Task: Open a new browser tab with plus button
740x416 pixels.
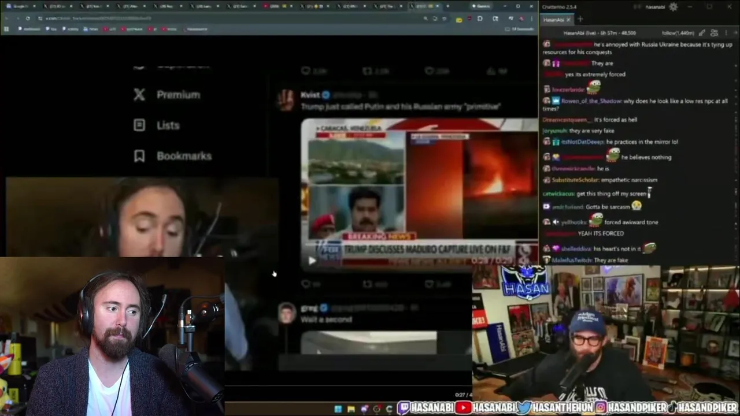Action: 447,6
